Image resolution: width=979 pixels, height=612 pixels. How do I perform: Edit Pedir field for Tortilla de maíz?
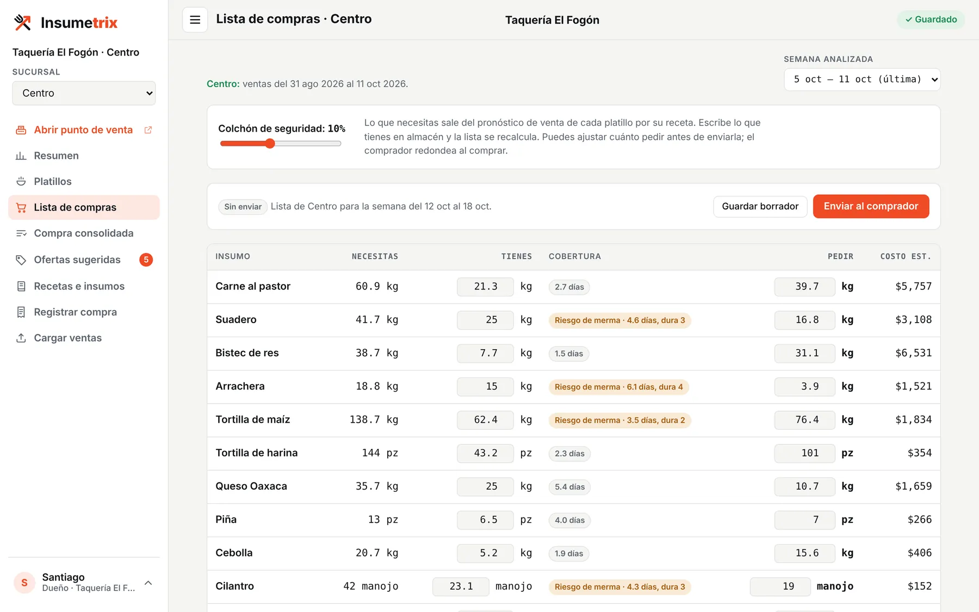pyautogui.click(x=804, y=419)
